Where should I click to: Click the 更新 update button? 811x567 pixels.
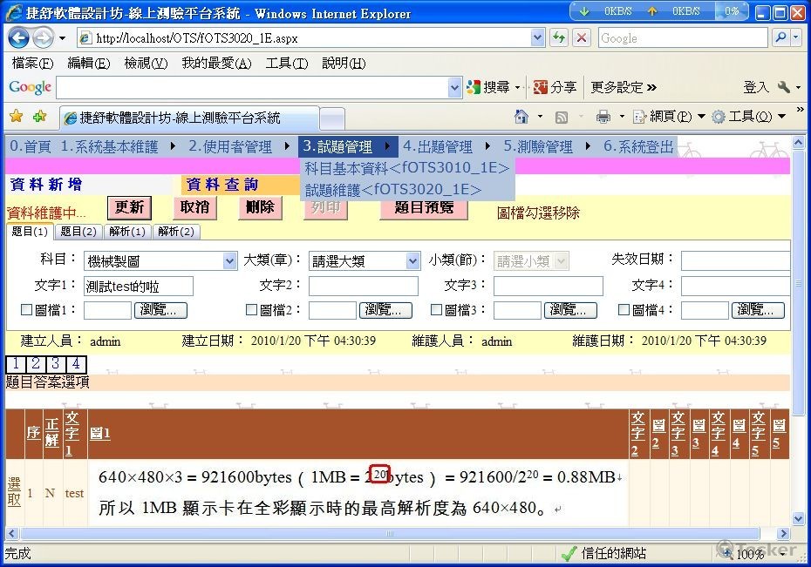click(129, 208)
